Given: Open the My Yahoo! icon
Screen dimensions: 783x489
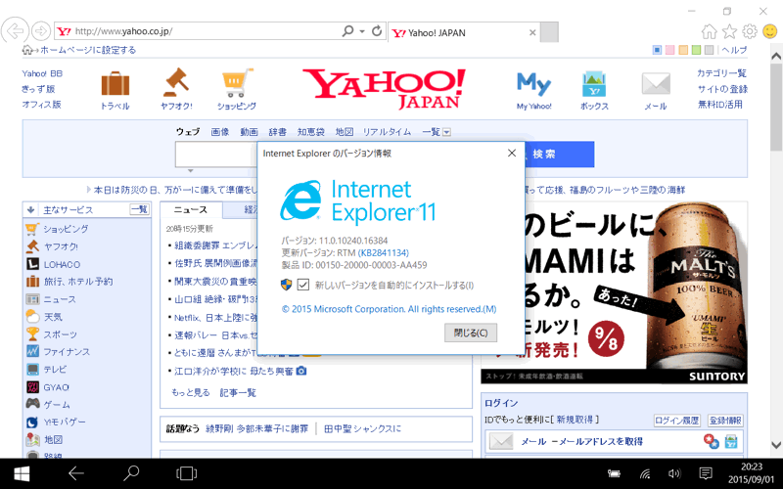Looking at the screenshot, I should pos(533,83).
